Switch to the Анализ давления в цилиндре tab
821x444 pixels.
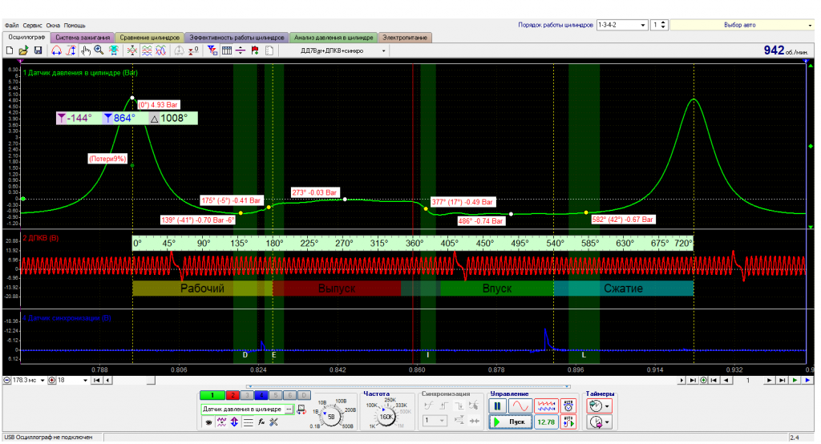pyautogui.click(x=334, y=38)
